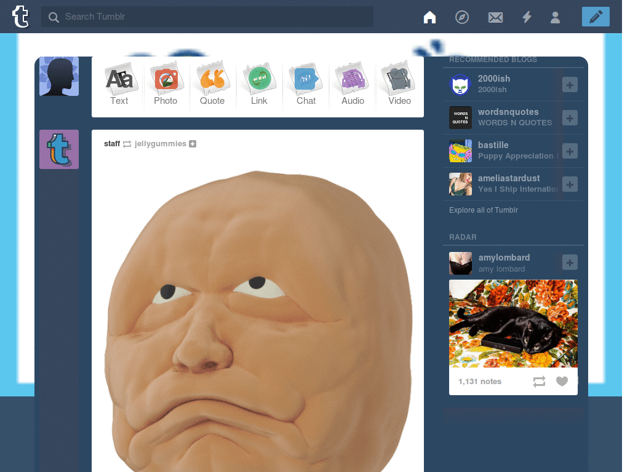
Task: Click your silhouette avatar thumbnail
Action: (x=59, y=76)
